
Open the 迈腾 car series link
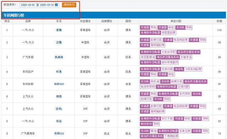[x=59, y=42]
